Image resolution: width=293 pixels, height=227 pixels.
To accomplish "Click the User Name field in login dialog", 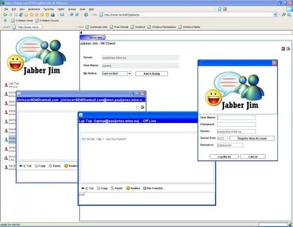I will click(237, 118).
